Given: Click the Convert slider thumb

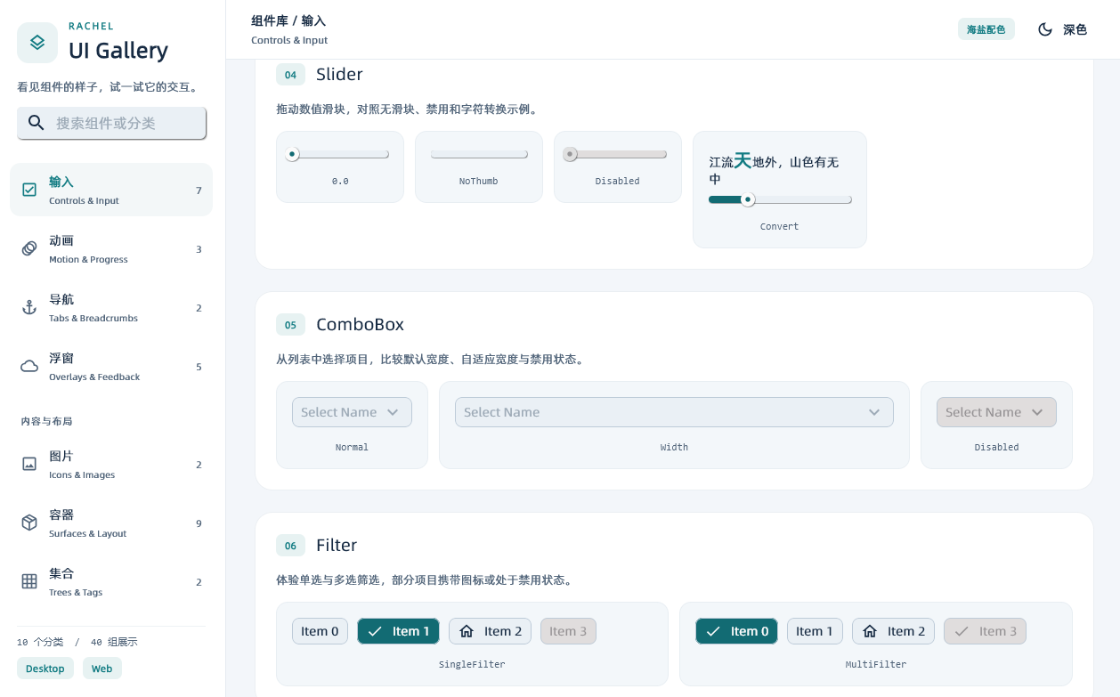Looking at the screenshot, I should tap(748, 199).
